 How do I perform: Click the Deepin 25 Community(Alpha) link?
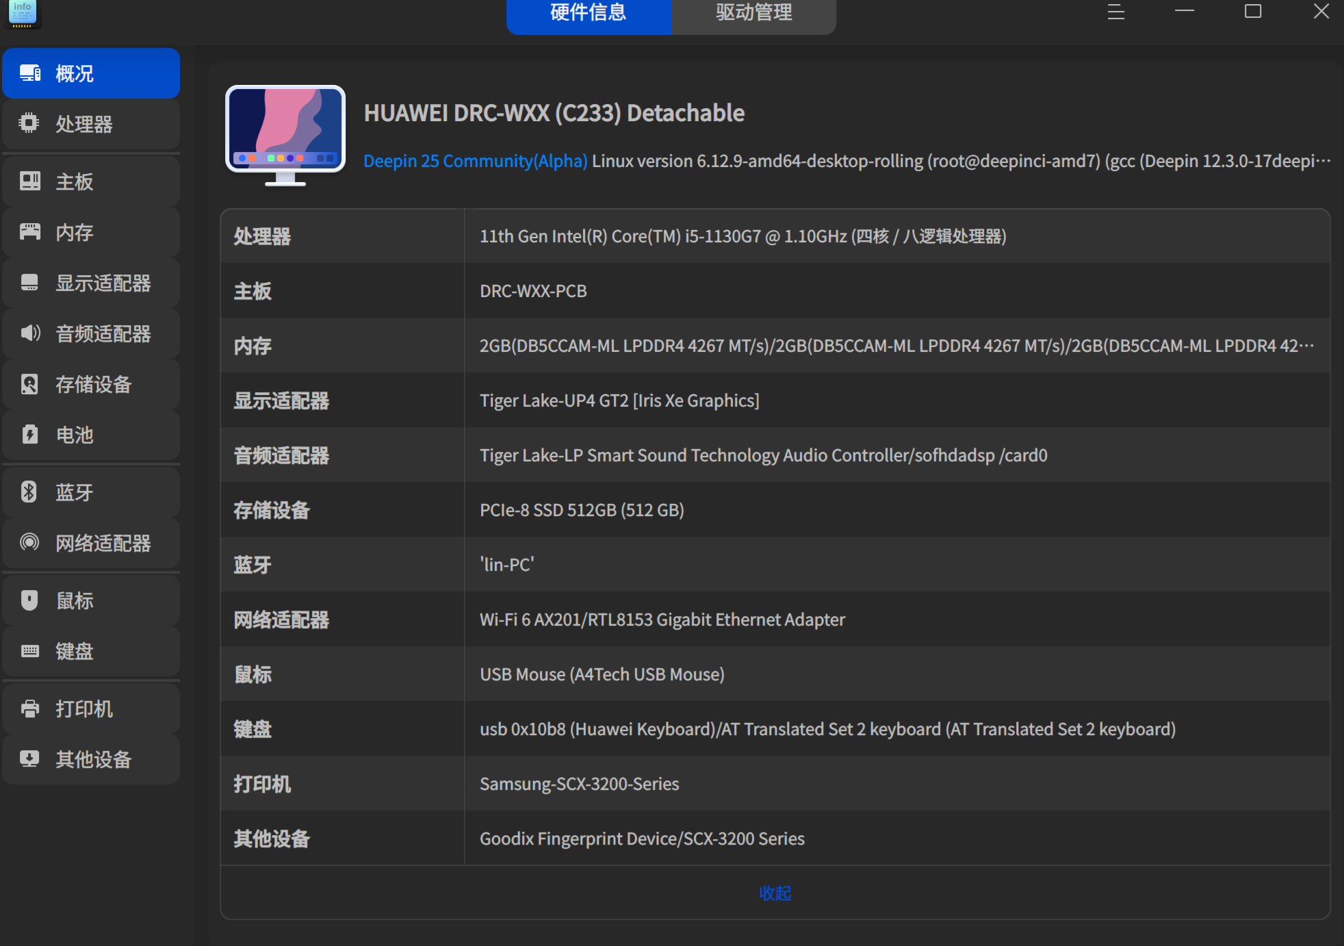[475, 161]
